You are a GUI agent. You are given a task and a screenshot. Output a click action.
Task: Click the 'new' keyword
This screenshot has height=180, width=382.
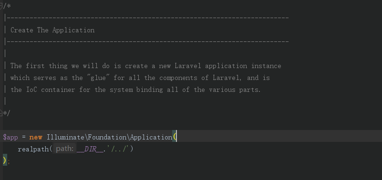[36, 137]
